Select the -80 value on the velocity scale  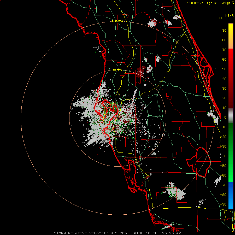coord(223,195)
